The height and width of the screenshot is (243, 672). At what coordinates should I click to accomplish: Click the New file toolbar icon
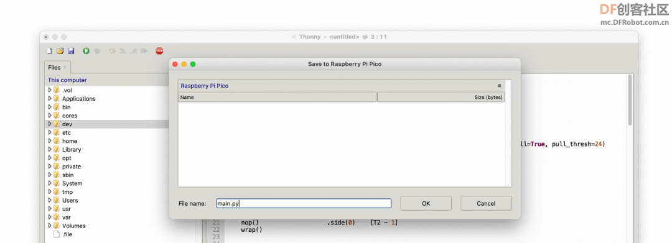49,51
